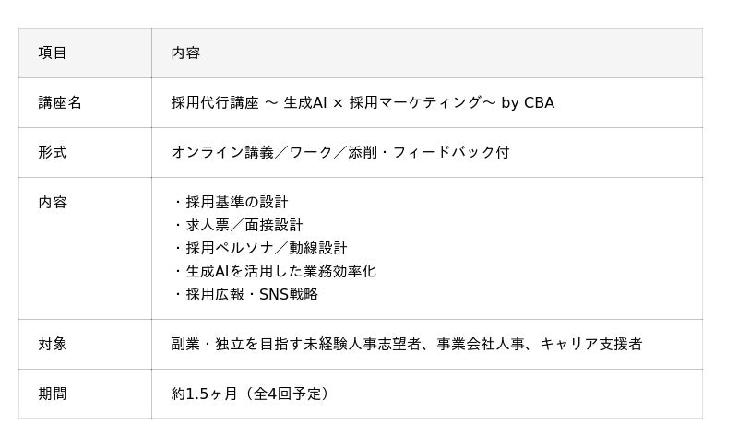The width and height of the screenshot is (738, 447).
Task: Select the 期間 row label
Action: pyautogui.click(x=53, y=394)
